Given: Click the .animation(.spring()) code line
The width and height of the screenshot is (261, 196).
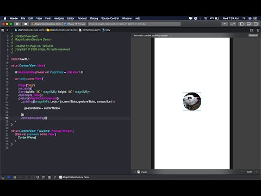Looking at the screenshot, I should (34, 118).
